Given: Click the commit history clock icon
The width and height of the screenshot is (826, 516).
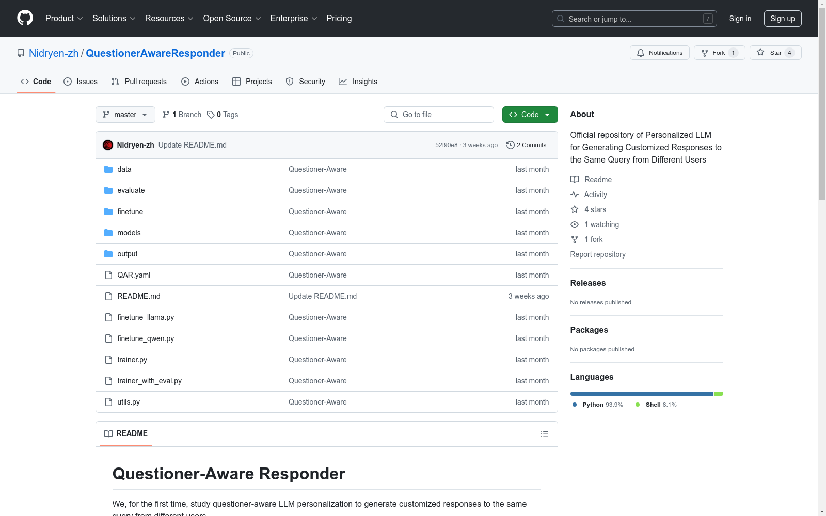Looking at the screenshot, I should 511,145.
